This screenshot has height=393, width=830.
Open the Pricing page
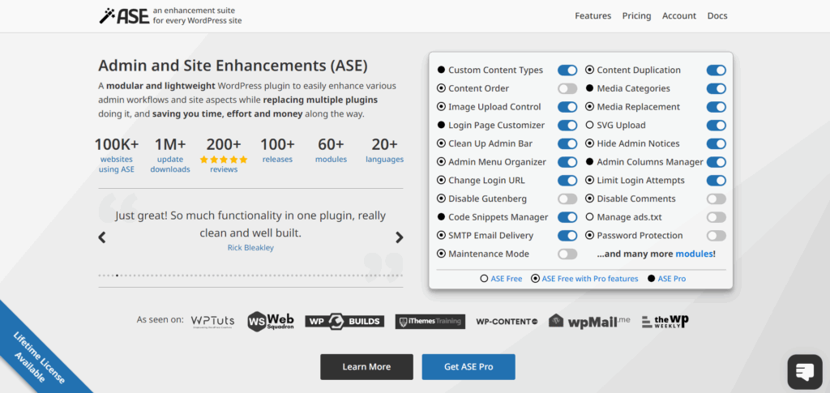[x=637, y=16]
